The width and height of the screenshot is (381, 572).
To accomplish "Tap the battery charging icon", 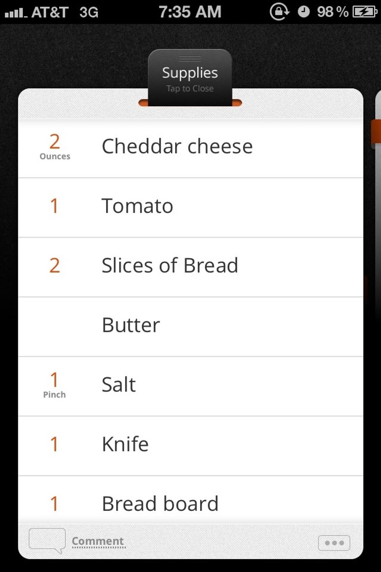I will pyautogui.click(x=364, y=12).
